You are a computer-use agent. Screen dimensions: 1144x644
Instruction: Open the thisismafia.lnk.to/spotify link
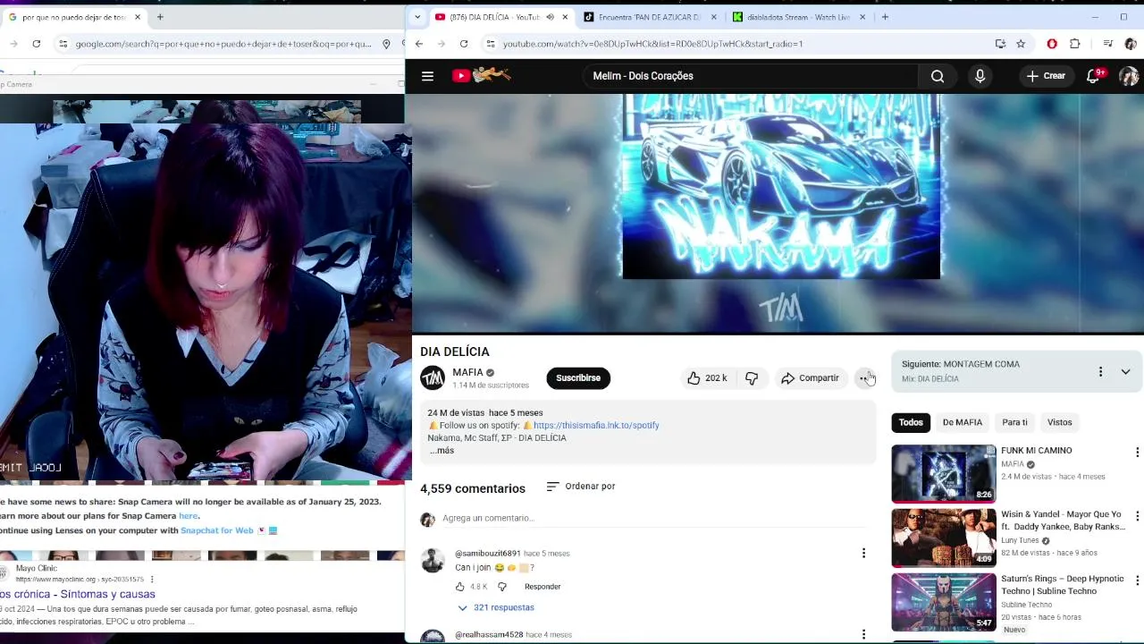pos(596,426)
